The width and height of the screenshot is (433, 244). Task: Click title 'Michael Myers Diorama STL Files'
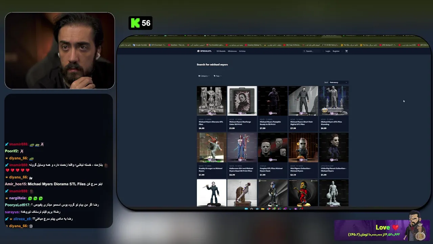pyautogui.click(x=211, y=123)
